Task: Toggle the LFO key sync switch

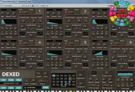Action: 92,85
